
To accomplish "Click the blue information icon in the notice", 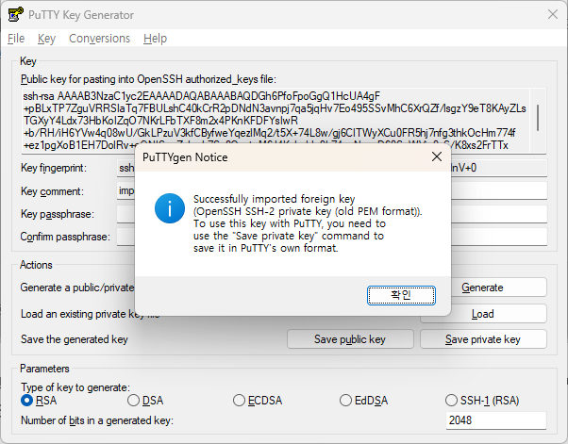I will (x=170, y=208).
